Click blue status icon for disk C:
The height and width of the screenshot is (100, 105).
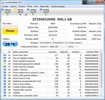point(3,9)
